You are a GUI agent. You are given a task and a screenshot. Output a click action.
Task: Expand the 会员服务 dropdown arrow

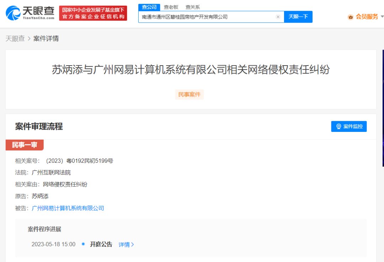(x=382, y=17)
